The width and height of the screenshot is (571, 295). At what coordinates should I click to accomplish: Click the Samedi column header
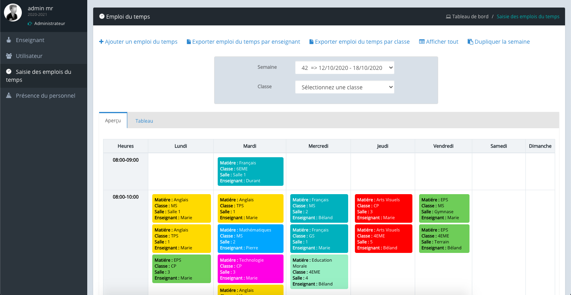pos(499,146)
